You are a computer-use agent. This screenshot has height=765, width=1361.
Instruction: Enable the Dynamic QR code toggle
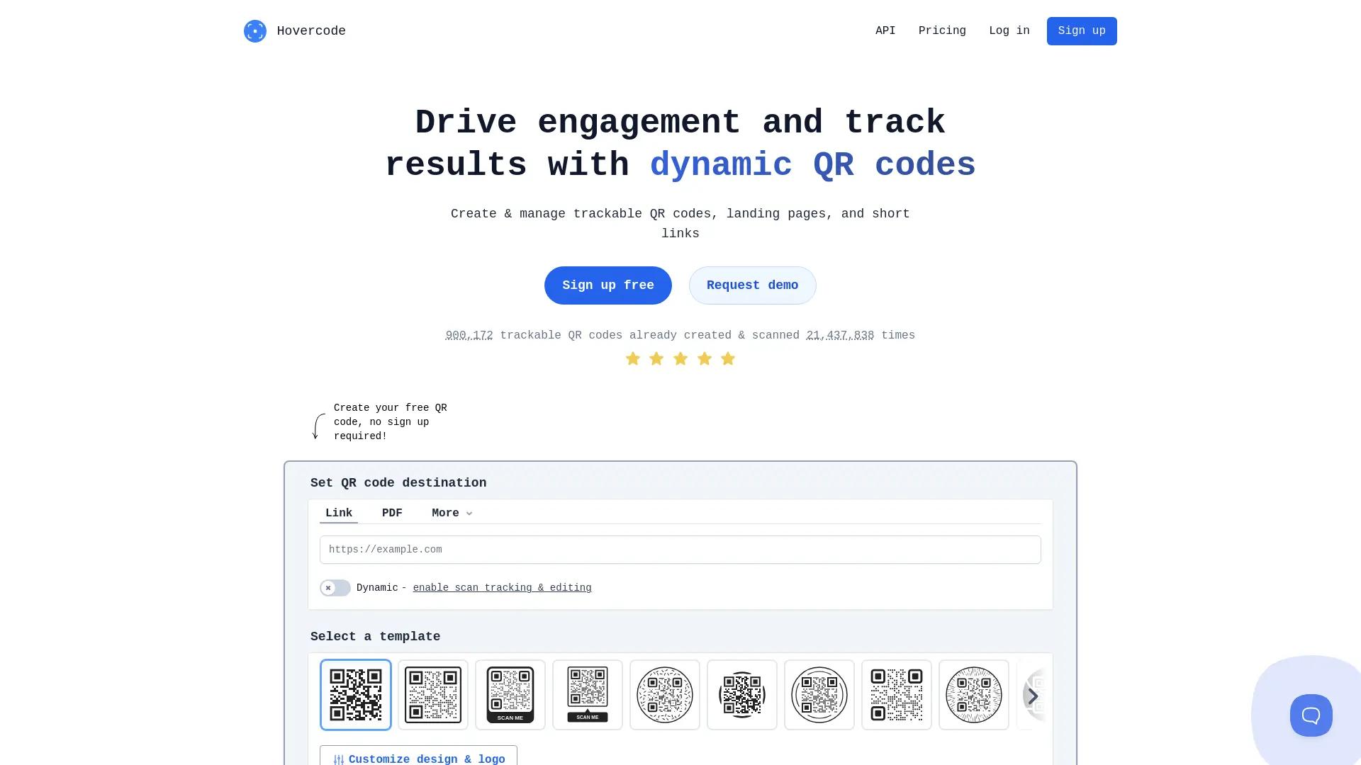[x=335, y=588]
